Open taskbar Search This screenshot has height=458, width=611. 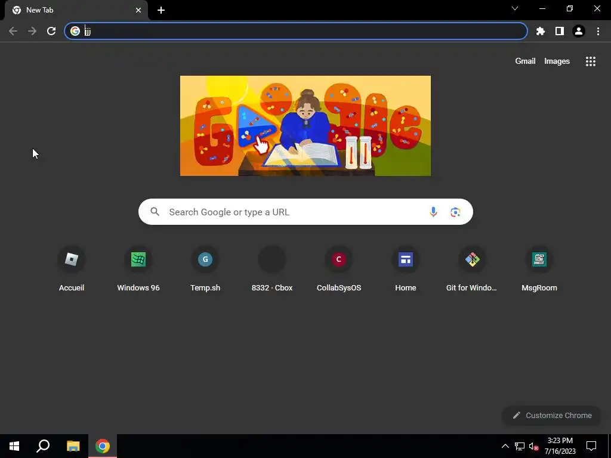tap(43, 446)
